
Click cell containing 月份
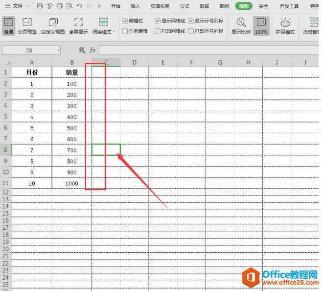tap(32, 72)
